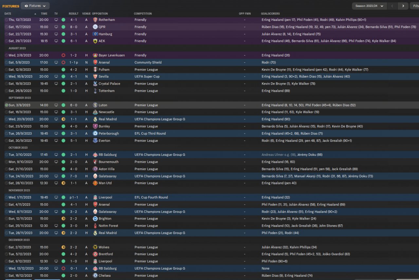Click the TV icon in the Sevilla row
419x280 pixels.
pos(56,77)
